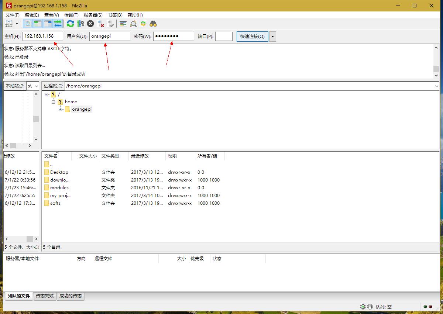
Task: Switch to the 成功的传输 tab
Action: (71, 296)
